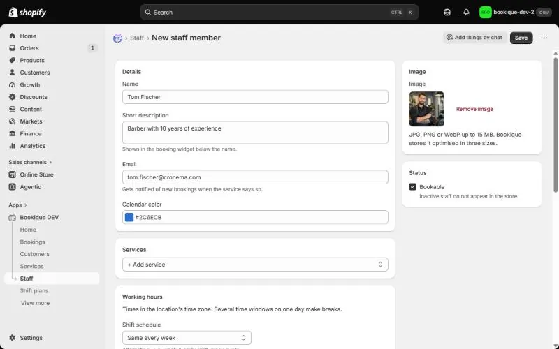
Task: Click the Search bar at top
Action: pyautogui.click(x=279, y=13)
